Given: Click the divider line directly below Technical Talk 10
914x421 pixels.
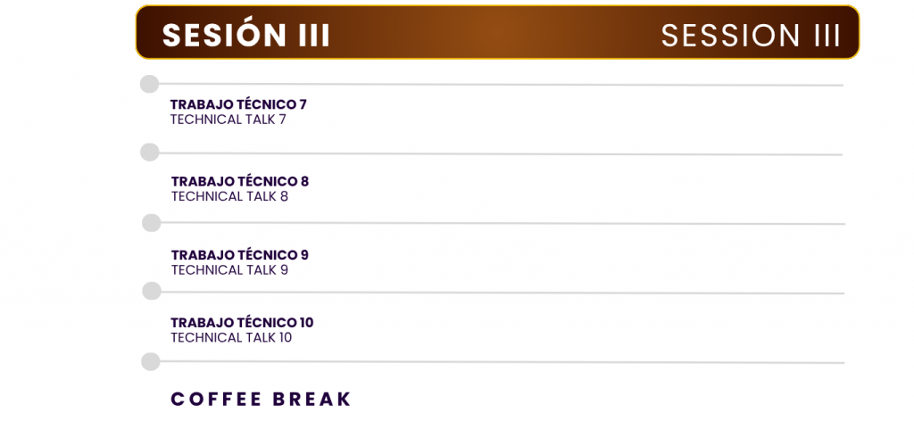Looking at the screenshot, I should [x=500, y=362].
